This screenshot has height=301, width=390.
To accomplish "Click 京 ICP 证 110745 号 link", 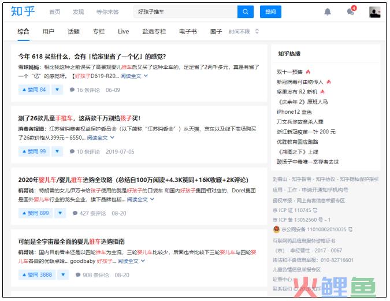I will pyautogui.click(x=295, y=210).
